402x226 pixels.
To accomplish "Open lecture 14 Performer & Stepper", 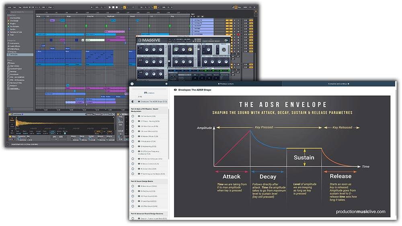I will click(150, 159).
